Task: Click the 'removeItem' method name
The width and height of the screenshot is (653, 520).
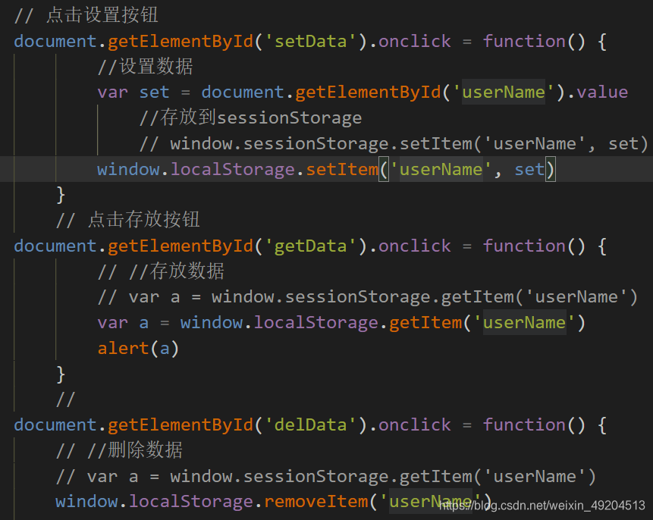Action: tap(316, 502)
